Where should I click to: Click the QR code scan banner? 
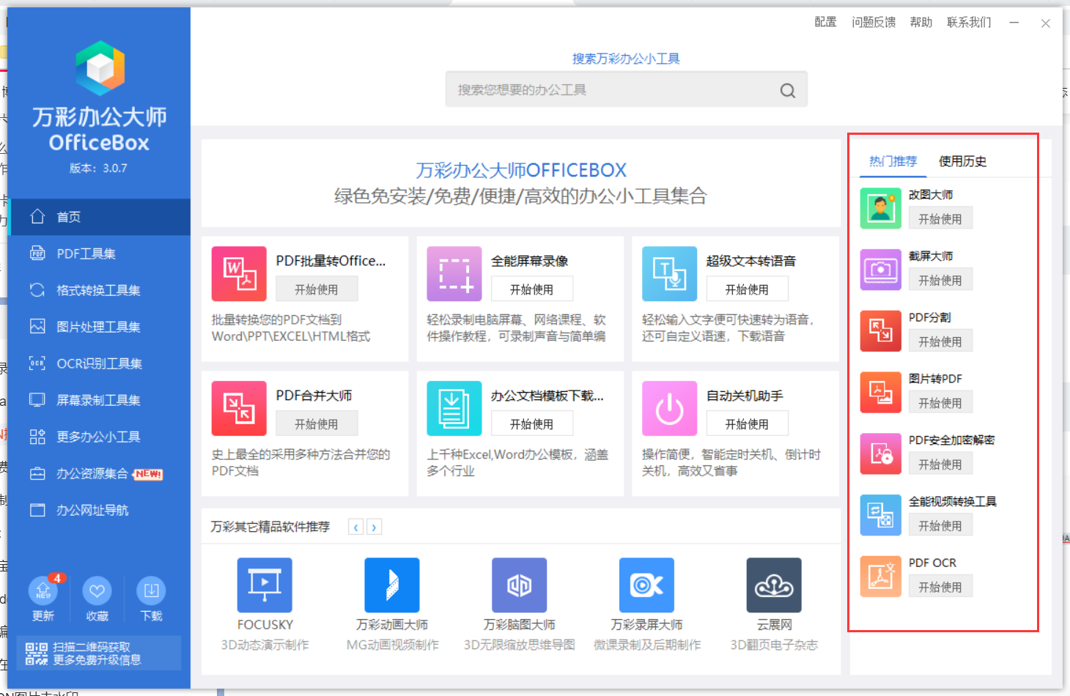coord(99,654)
